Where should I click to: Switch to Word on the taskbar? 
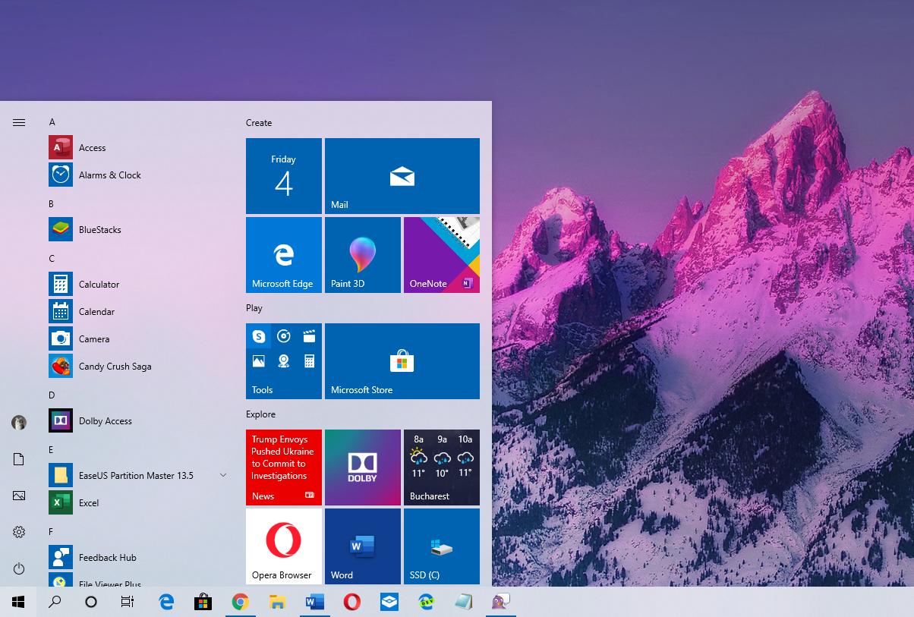(314, 602)
